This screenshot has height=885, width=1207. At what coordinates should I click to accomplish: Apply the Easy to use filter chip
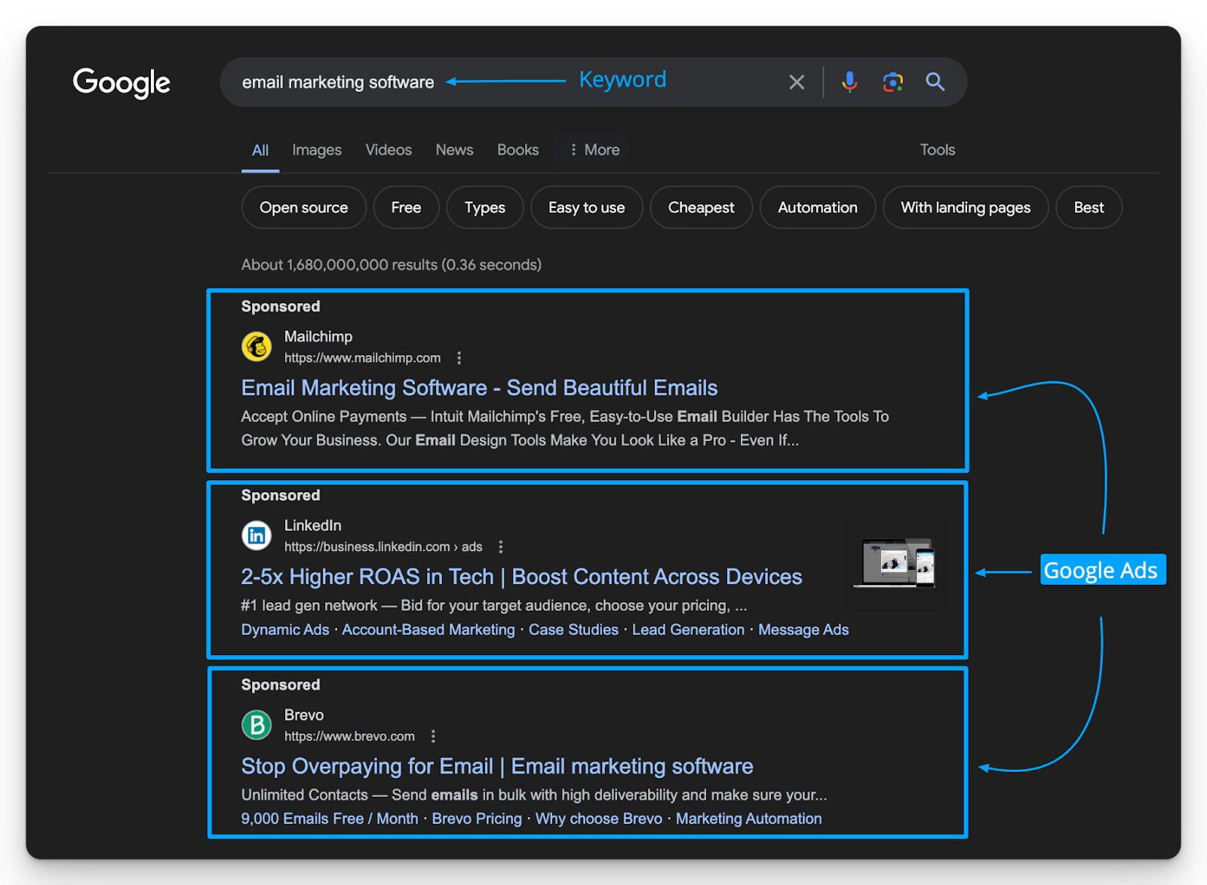click(x=587, y=207)
